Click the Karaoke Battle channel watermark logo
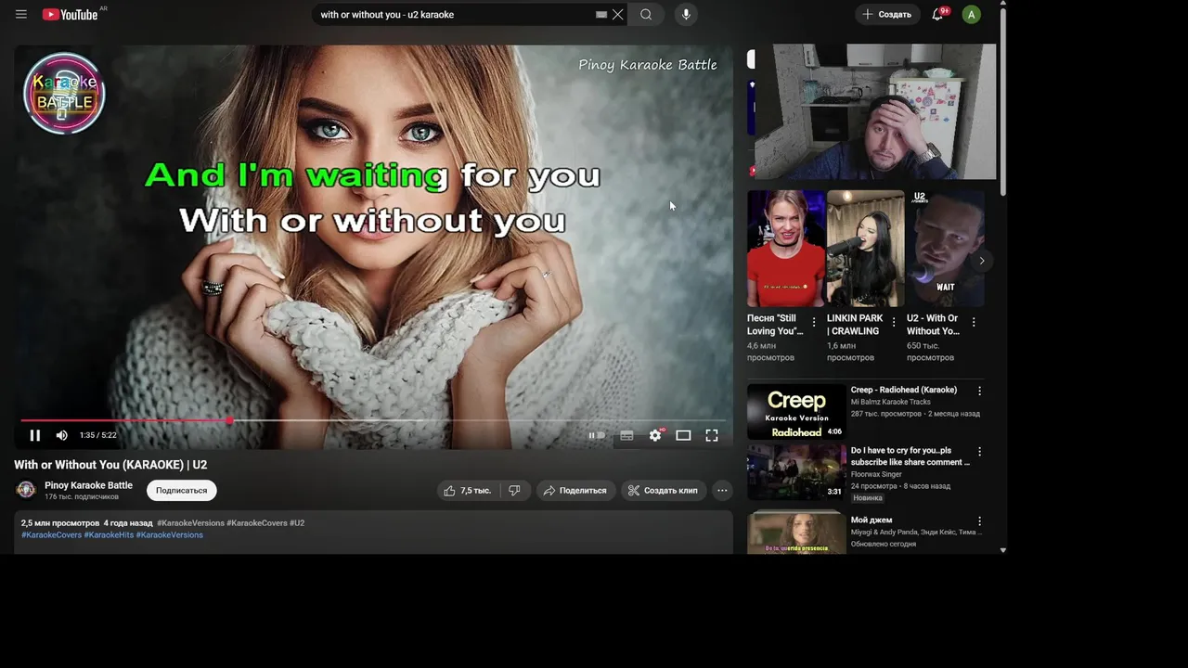The height and width of the screenshot is (668, 1188). pos(64,93)
